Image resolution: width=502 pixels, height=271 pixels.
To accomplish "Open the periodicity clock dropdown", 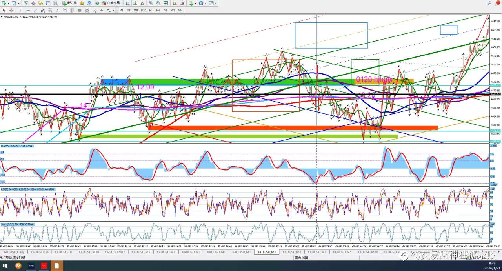I will [x=206, y=3].
